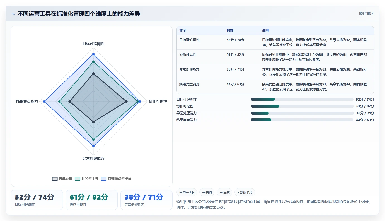The height and width of the screenshot is (221, 385).
Task: Click the dark gray point on 结果复盘能力 axis
Action: click(x=69, y=101)
